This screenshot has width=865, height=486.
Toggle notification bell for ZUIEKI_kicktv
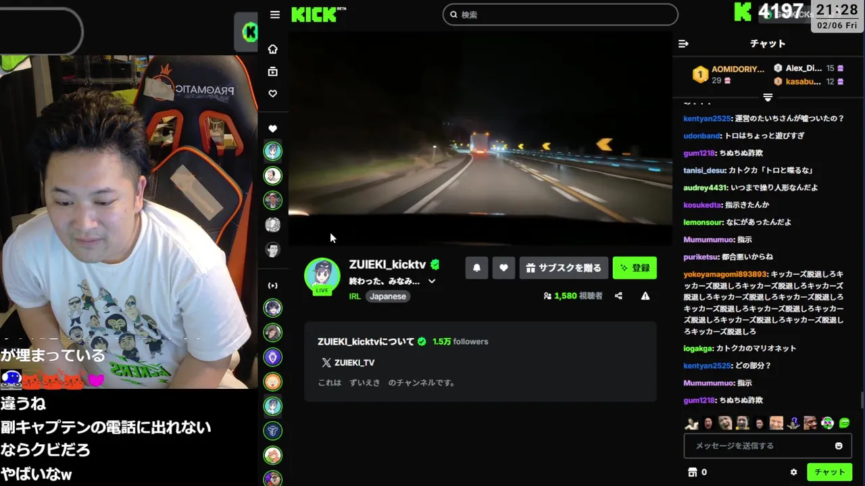pos(476,268)
